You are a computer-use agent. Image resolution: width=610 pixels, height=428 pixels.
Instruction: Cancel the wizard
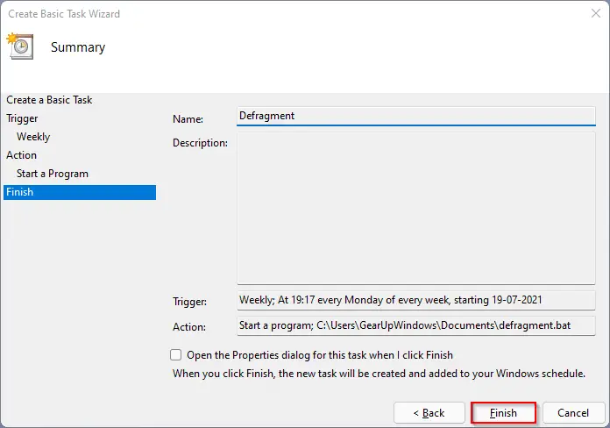[x=573, y=412]
